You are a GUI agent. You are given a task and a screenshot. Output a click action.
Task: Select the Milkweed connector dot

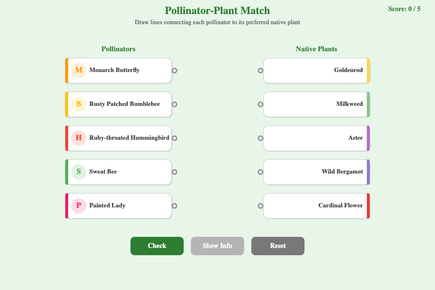(260, 104)
